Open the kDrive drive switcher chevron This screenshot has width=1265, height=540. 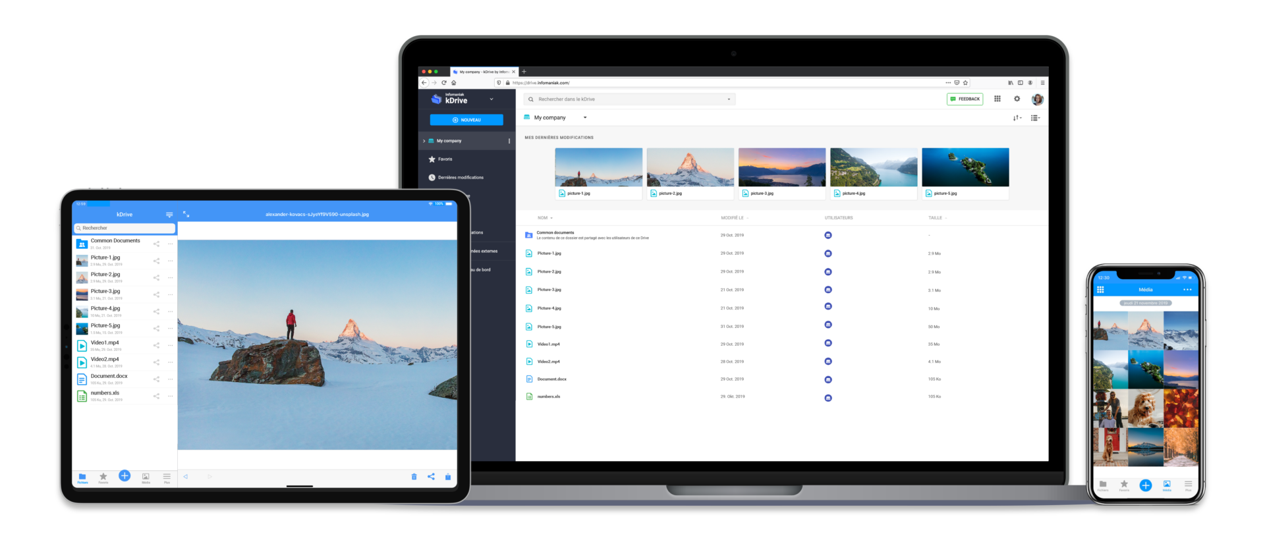click(492, 99)
